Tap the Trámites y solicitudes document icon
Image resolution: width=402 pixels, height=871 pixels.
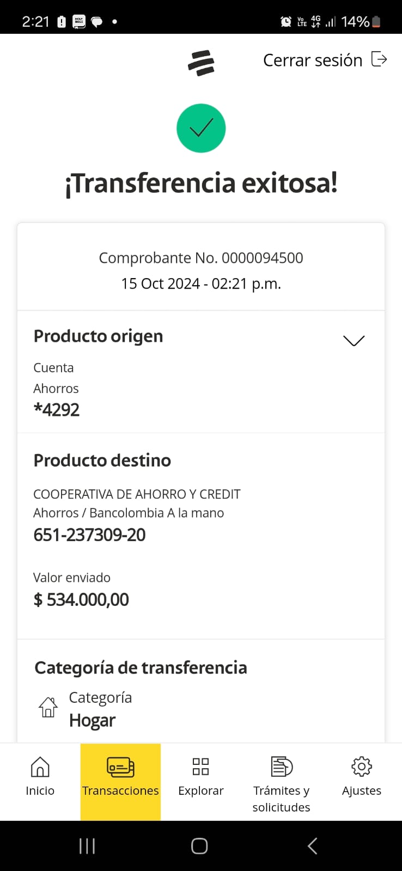pyautogui.click(x=282, y=766)
